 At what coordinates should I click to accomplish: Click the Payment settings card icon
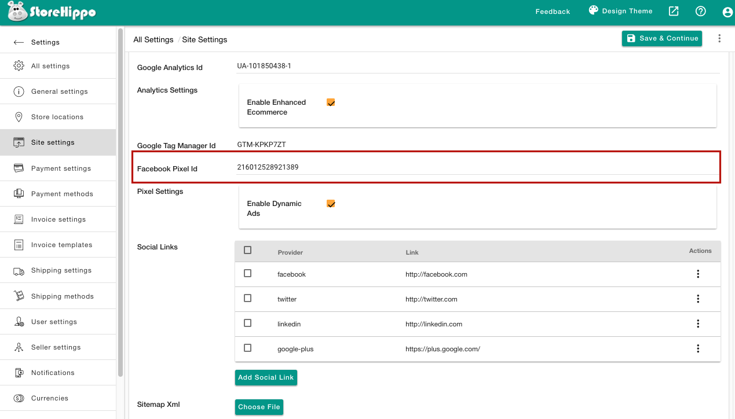coord(19,168)
